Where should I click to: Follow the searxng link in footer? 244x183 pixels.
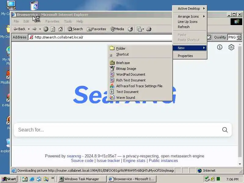coord(74,156)
